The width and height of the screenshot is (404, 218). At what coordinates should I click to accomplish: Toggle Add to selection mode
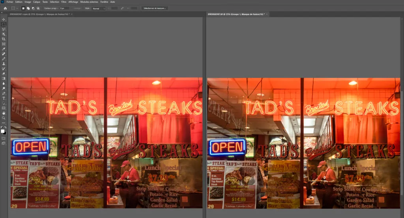pos(28,8)
